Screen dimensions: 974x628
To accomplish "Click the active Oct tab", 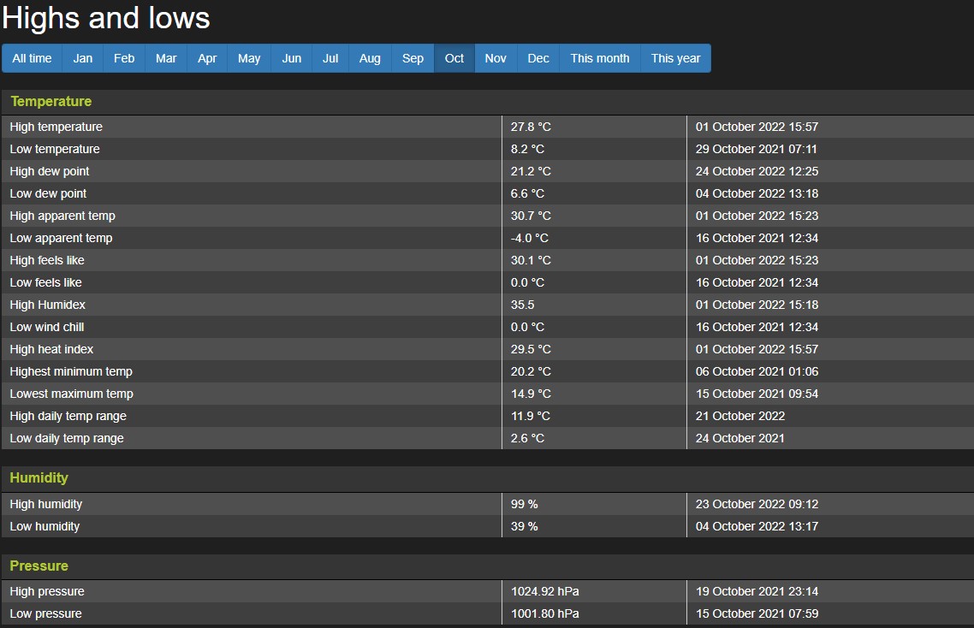I will click(454, 58).
